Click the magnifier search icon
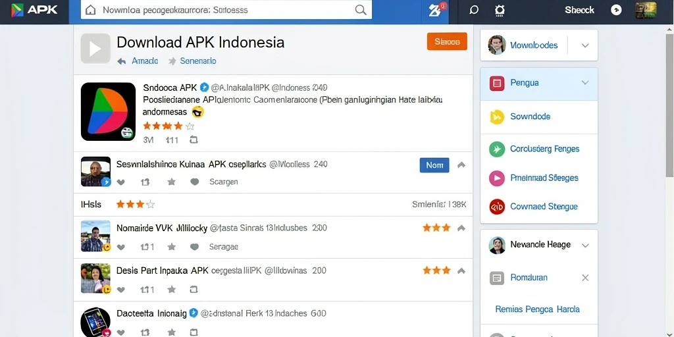This screenshot has height=337, width=674. point(361,10)
